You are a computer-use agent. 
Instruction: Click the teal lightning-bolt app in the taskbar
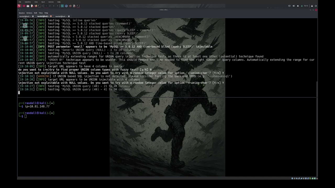(x=62, y=6)
